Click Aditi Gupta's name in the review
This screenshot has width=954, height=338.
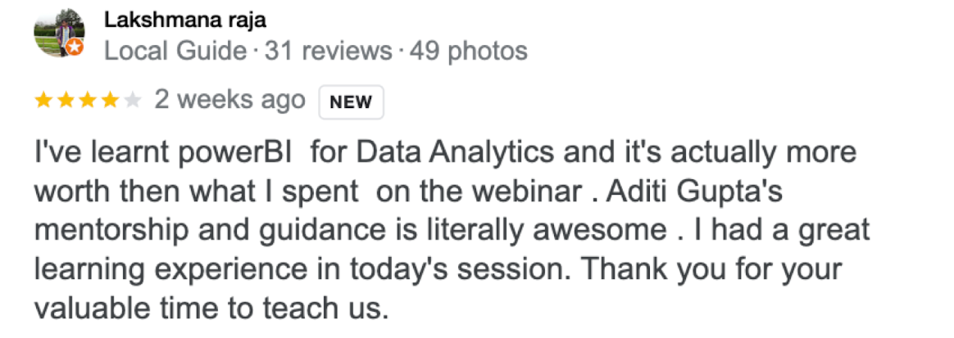coord(696,192)
